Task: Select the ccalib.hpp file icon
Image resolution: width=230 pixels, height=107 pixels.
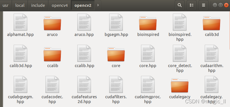Action: (x=84, y=53)
